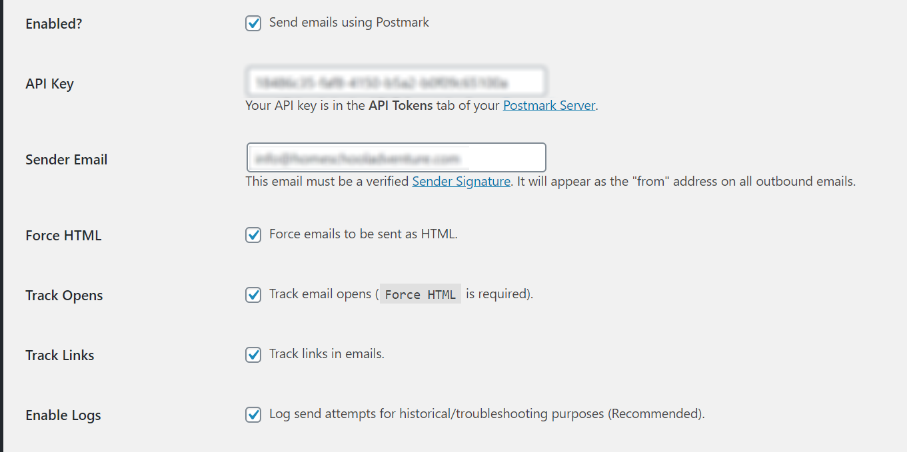Uncheck the Force emails as HTML checkbox
Viewport: 907px width, 452px height.
click(x=253, y=235)
